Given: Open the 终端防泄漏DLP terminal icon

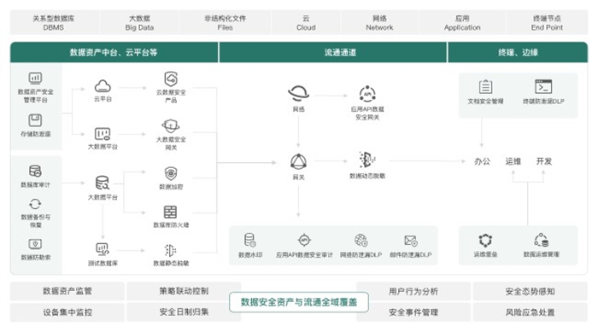Looking at the screenshot, I should pyautogui.click(x=543, y=86).
